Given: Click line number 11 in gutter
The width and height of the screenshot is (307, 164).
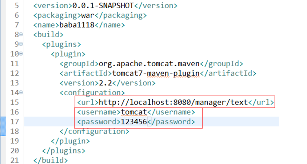Looking at the screenshot, I should pyautogui.click(x=14, y=64).
